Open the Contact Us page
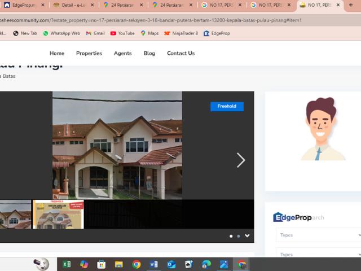 (180, 53)
